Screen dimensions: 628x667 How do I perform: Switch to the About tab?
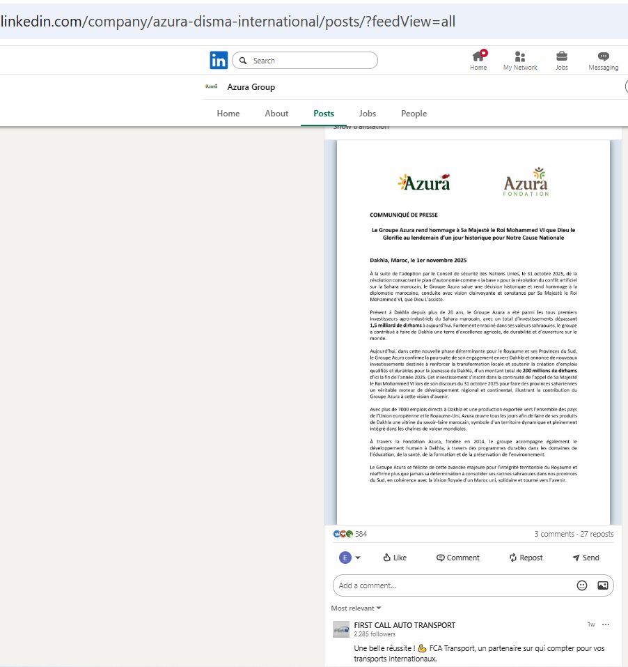(x=276, y=114)
